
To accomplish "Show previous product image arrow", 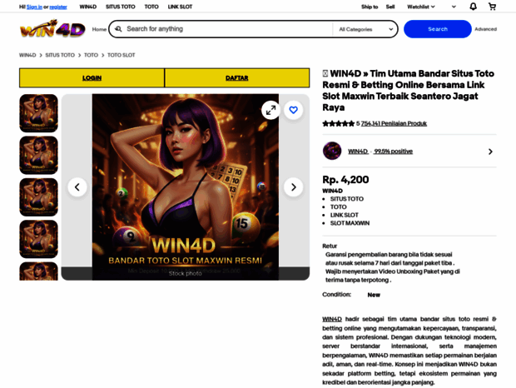I will 77,187.
